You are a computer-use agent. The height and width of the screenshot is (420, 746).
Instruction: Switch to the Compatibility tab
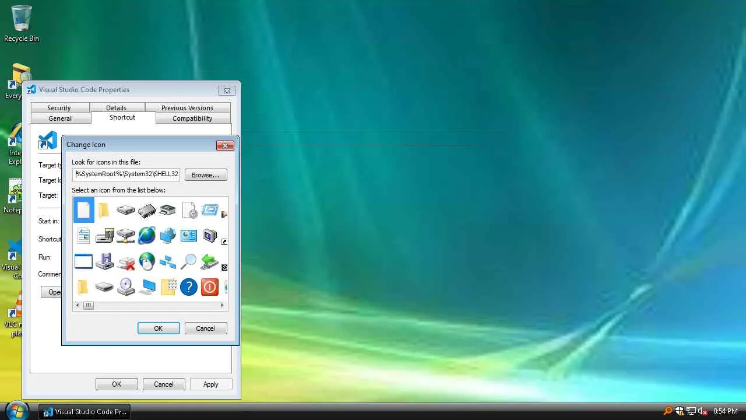click(192, 118)
